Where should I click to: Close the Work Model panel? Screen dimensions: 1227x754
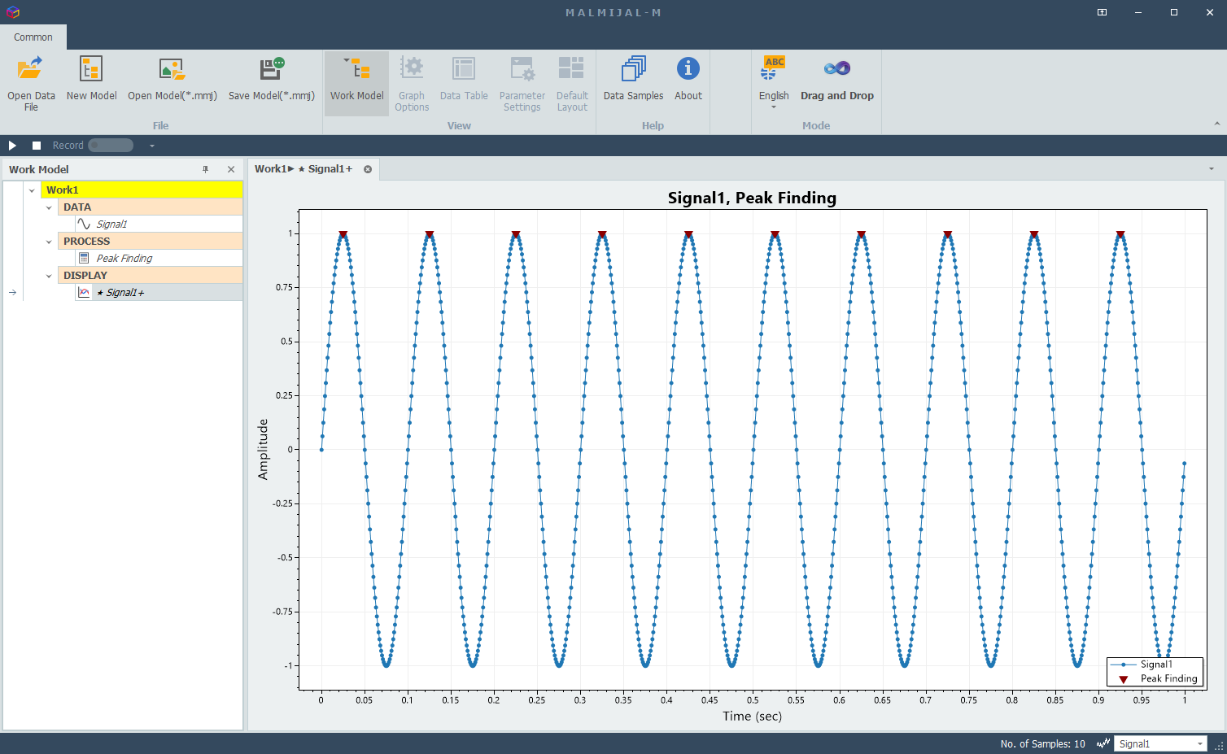pos(231,169)
